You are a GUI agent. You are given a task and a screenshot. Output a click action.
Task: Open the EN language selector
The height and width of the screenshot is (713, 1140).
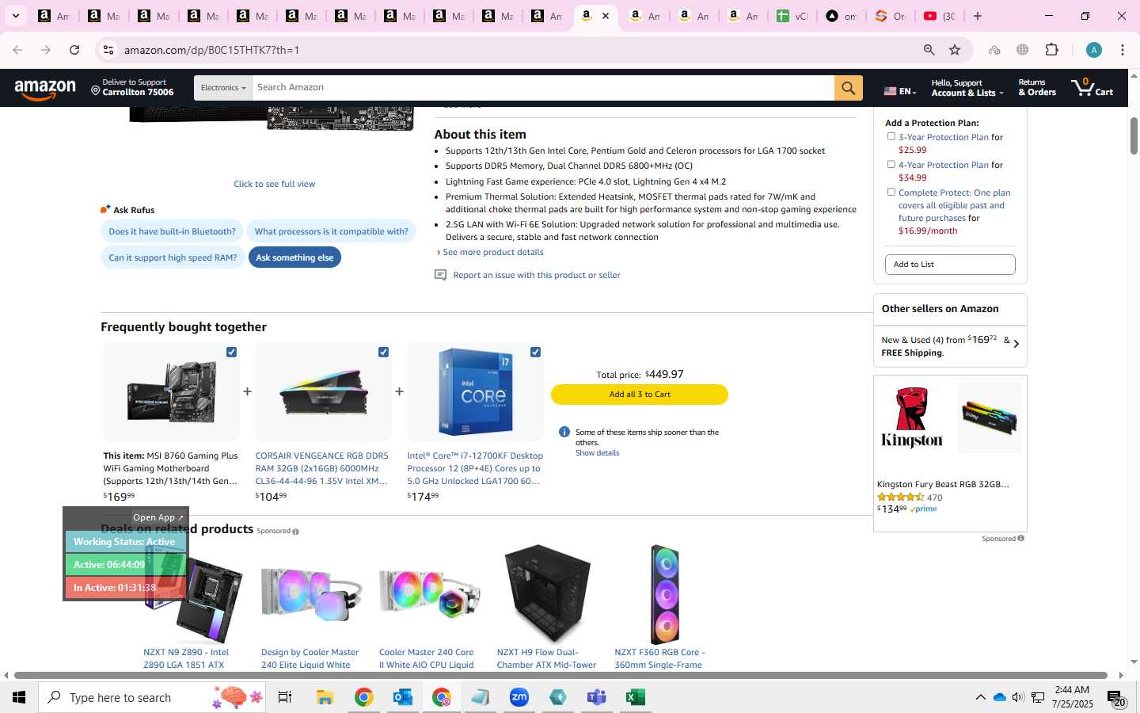tap(900, 91)
